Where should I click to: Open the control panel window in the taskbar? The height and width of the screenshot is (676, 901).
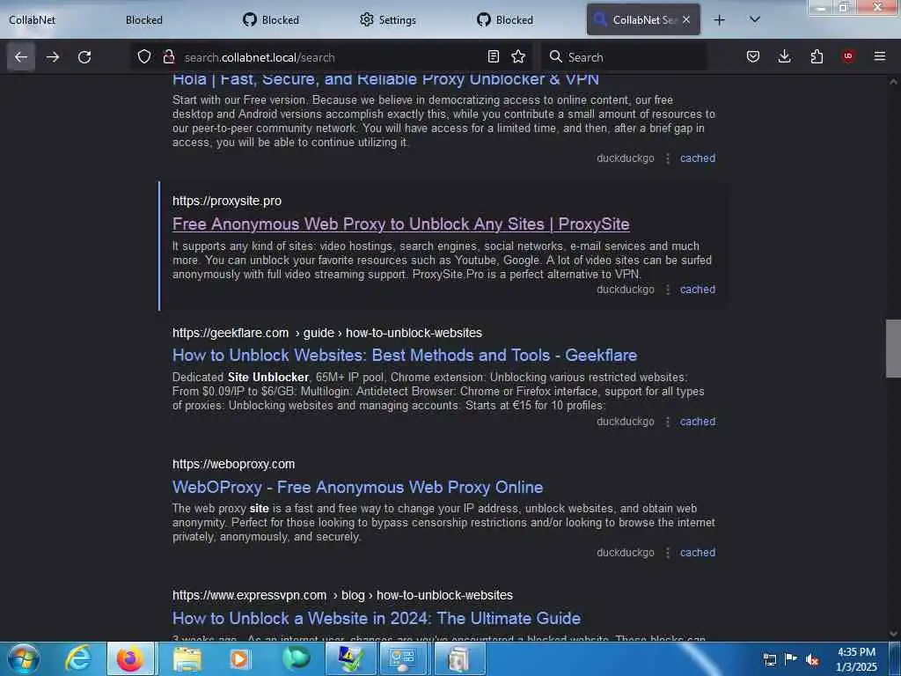coord(403,658)
